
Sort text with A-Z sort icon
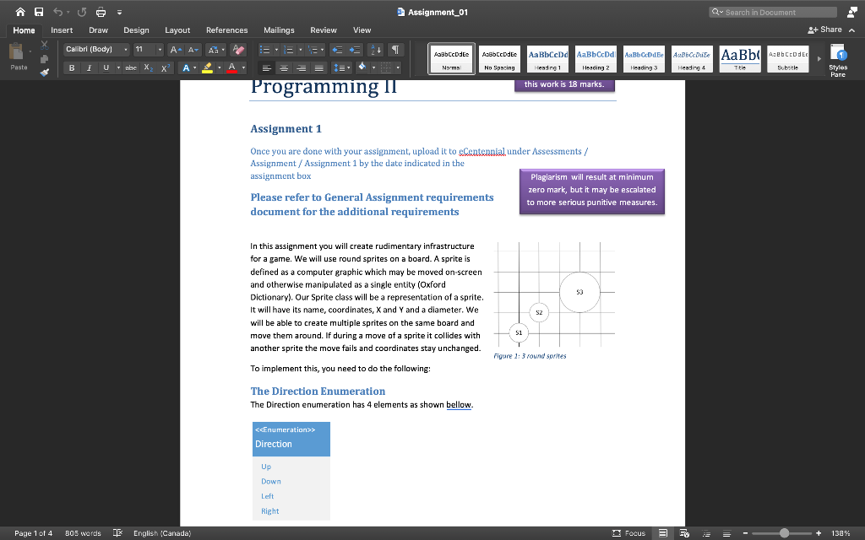375,50
